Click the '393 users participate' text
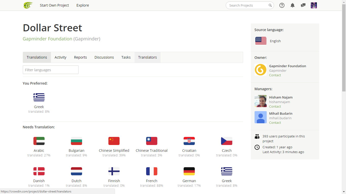 coord(284,138)
